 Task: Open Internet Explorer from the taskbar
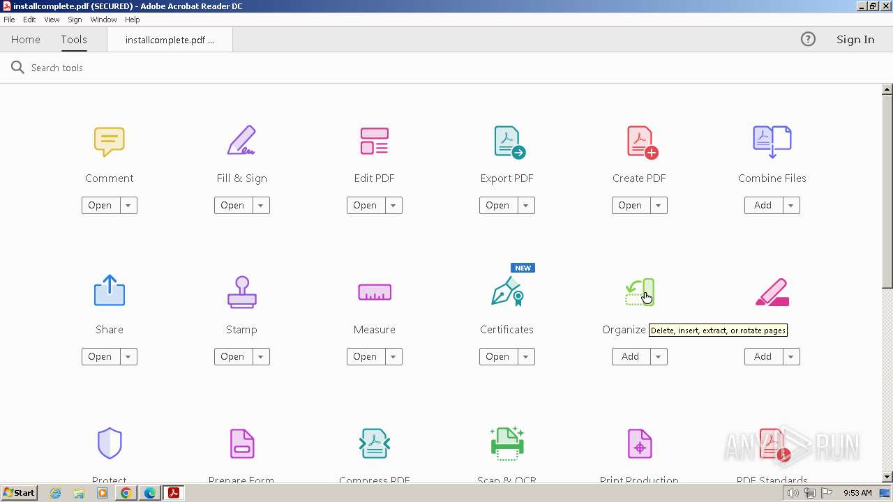(x=56, y=493)
